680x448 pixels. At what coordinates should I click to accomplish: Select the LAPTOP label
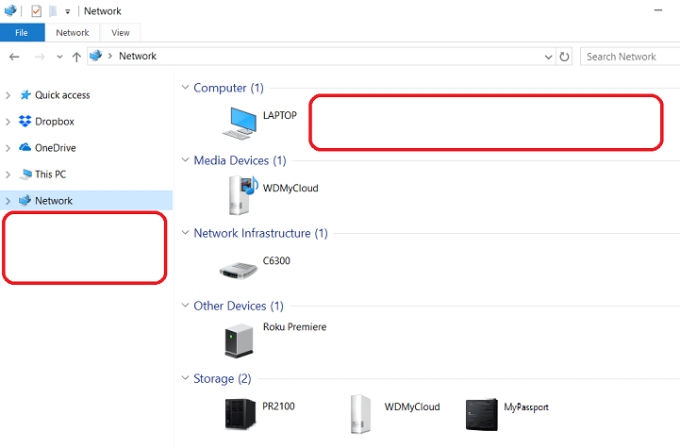(280, 115)
